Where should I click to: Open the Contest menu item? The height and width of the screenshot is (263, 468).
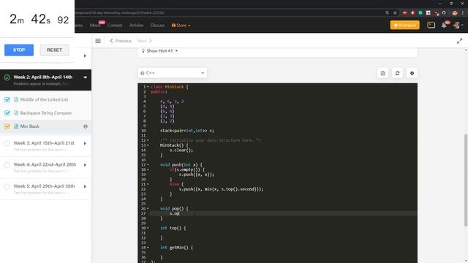pyautogui.click(x=115, y=26)
